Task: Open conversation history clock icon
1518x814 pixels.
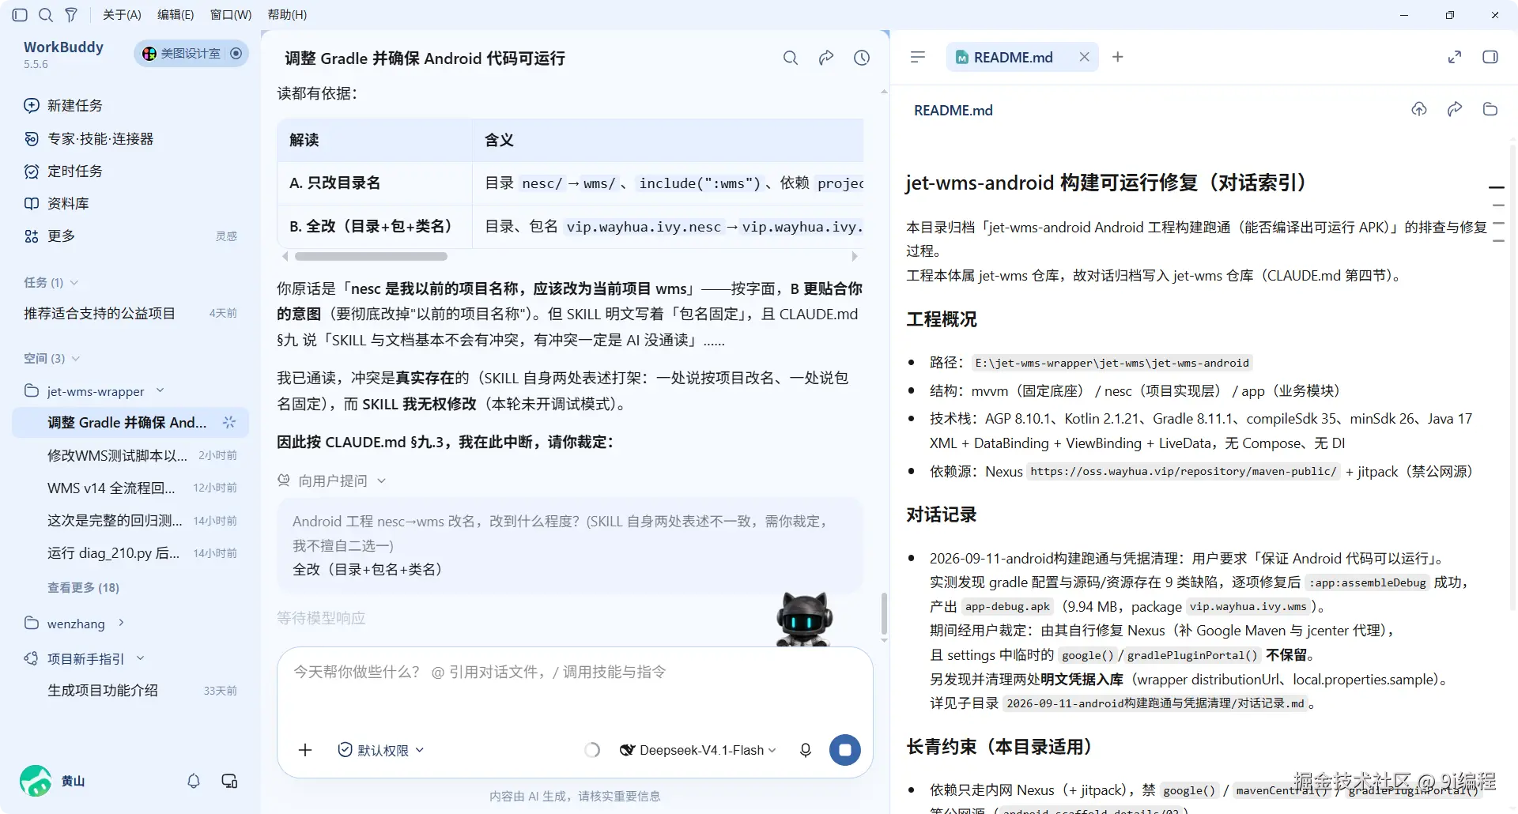Action: 862,58
